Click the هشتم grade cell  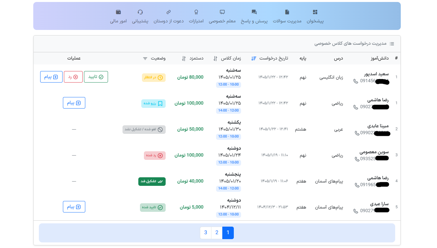coord(300,129)
